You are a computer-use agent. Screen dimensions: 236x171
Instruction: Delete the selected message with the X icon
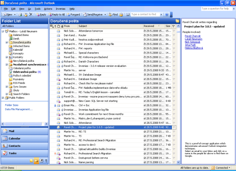pos(31,14)
